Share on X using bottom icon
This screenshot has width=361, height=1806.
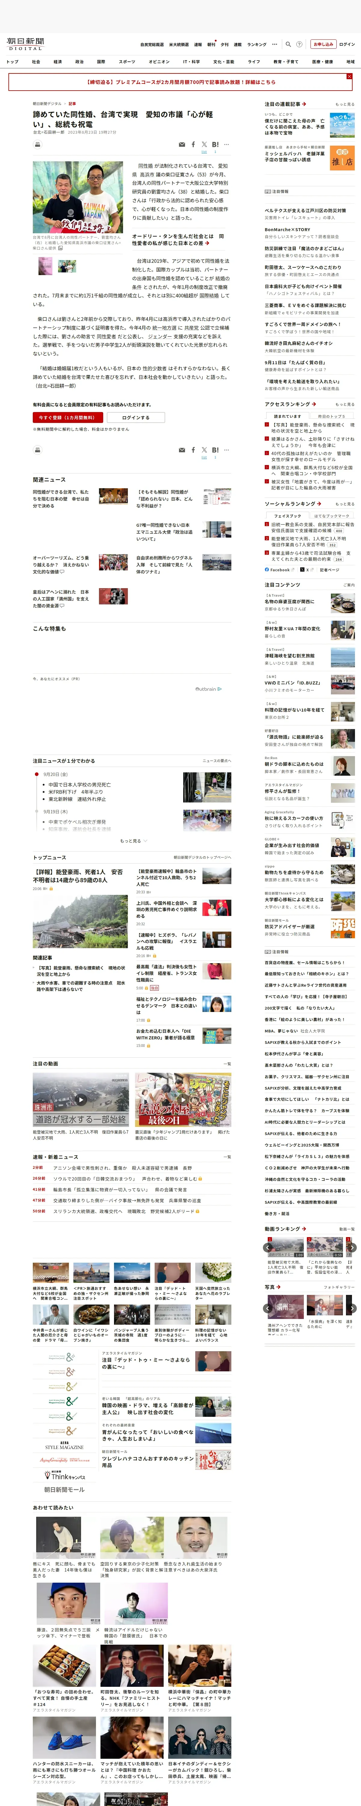click(204, 450)
